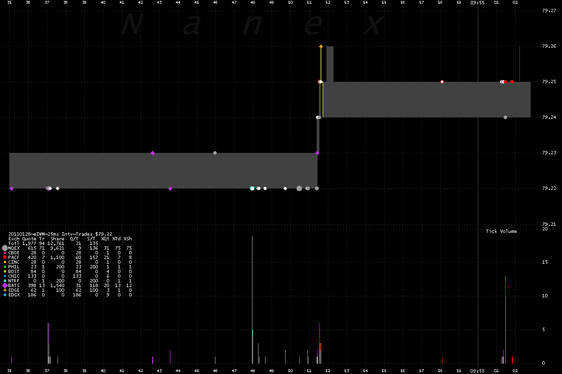The height and width of the screenshot is (374, 562).
Task: Click the total share count 12,761
Action: pyautogui.click(x=56, y=244)
